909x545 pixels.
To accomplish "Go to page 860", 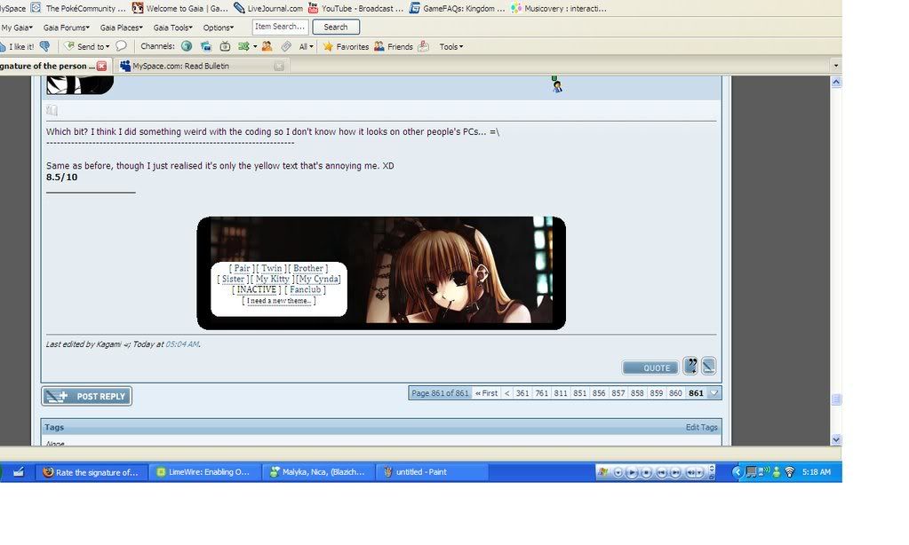I will [675, 392].
